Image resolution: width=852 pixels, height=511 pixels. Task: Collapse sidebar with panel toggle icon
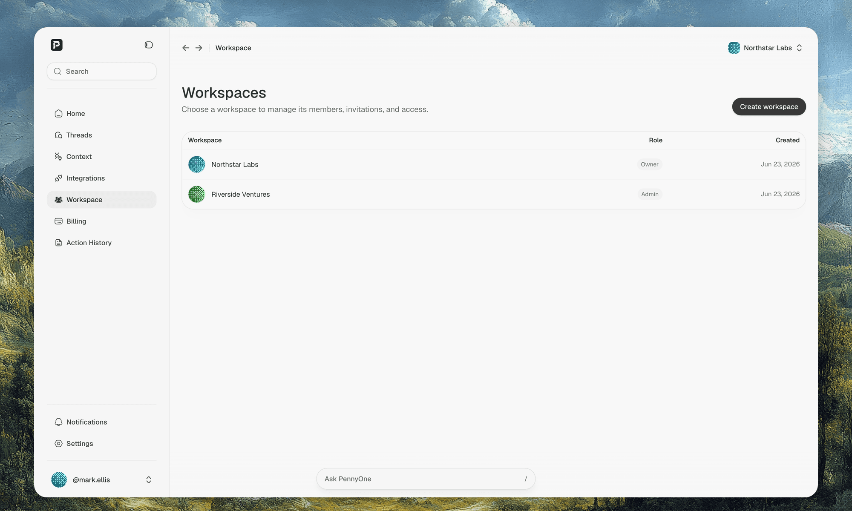coord(149,45)
